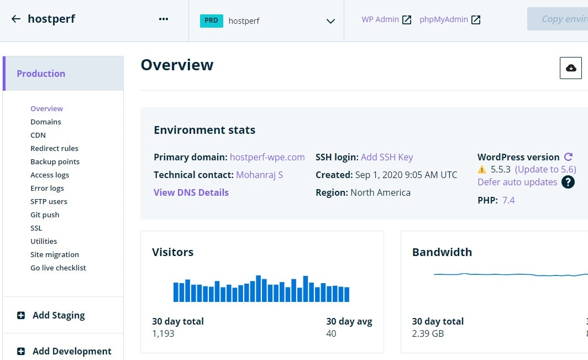
Task: Click the visitors total value 1,193
Action: [163, 333]
